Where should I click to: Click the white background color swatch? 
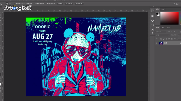159,15
